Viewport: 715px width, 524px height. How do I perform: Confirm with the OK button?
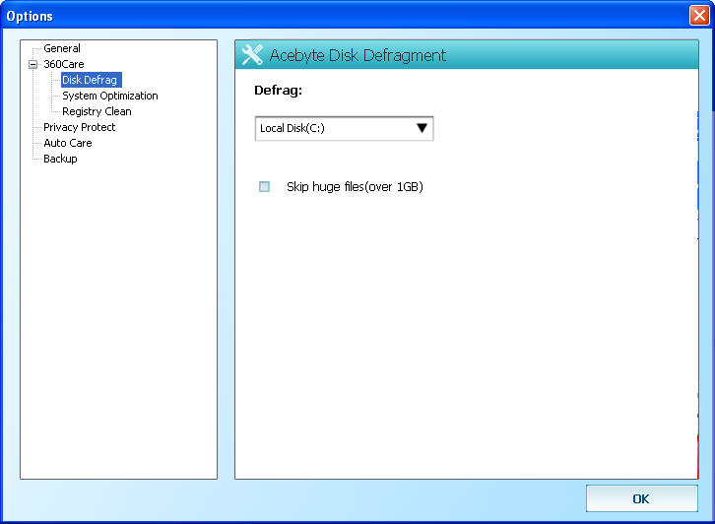641,498
